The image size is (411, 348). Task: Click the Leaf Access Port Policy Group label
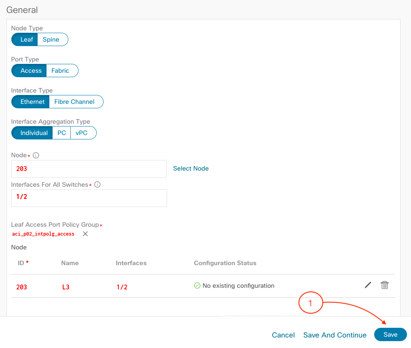(x=55, y=225)
